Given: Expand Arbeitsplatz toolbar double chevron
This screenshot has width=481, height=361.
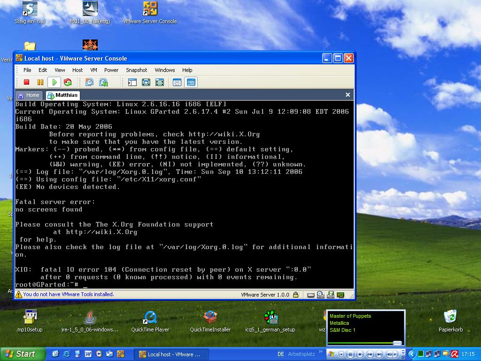Looking at the screenshot, I should pos(320,352).
